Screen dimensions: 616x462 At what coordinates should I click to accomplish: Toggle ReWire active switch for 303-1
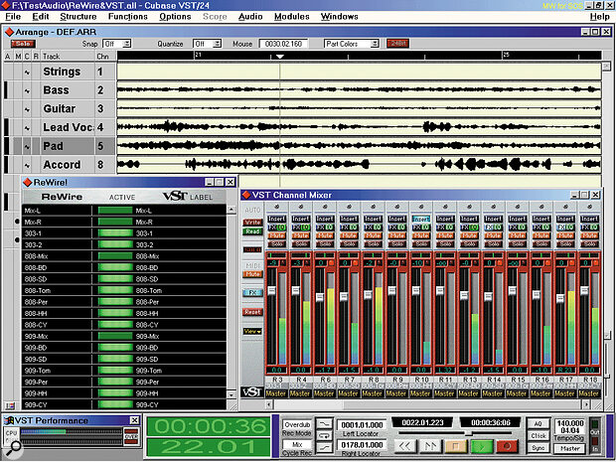115,233
